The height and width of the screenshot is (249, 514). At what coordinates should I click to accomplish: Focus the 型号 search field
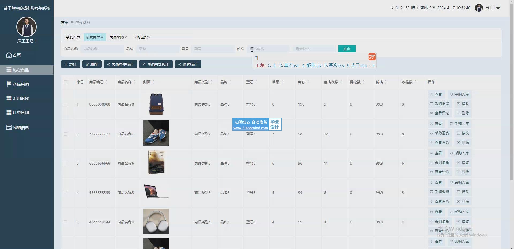click(x=213, y=49)
